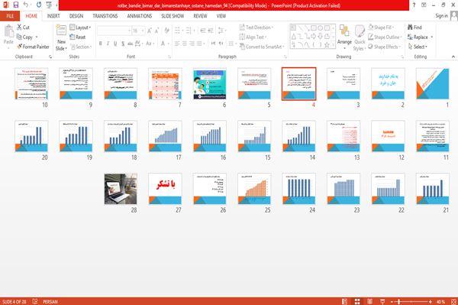Select slide 1 thumbnail
The height and width of the screenshot is (305, 458).
(x=433, y=84)
